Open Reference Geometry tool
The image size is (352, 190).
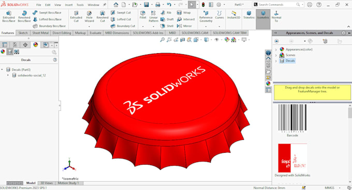(206, 17)
